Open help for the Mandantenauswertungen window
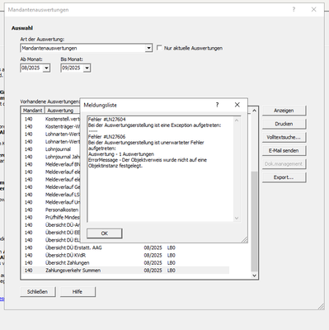 (x=294, y=10)
